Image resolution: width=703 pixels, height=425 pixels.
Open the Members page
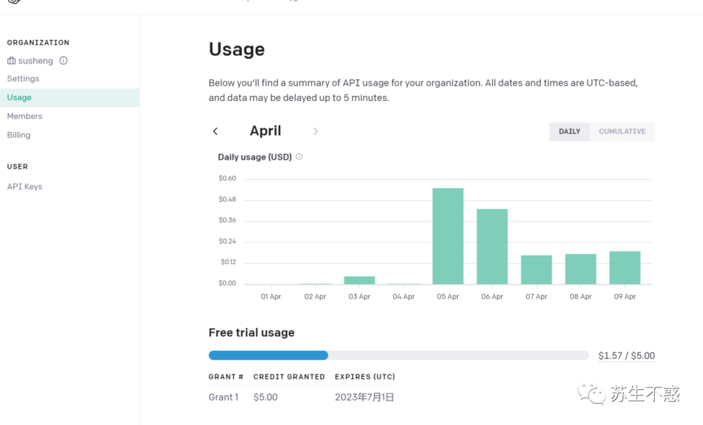click(25, 117)
